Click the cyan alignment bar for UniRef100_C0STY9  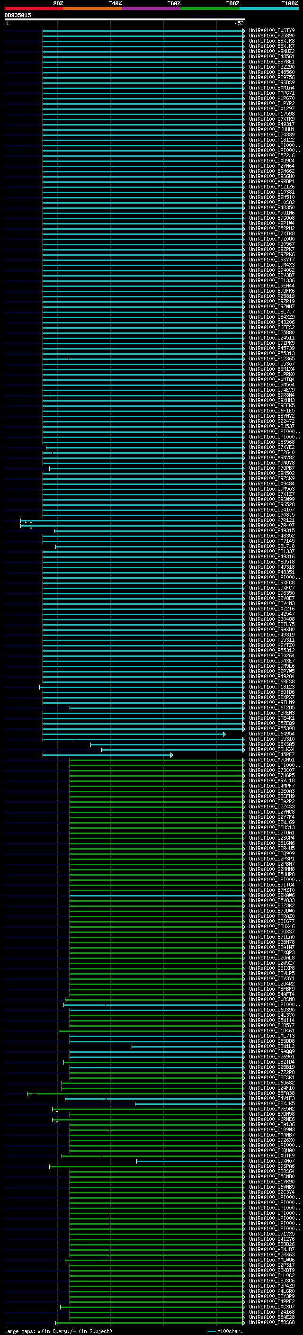pos(143,31)
